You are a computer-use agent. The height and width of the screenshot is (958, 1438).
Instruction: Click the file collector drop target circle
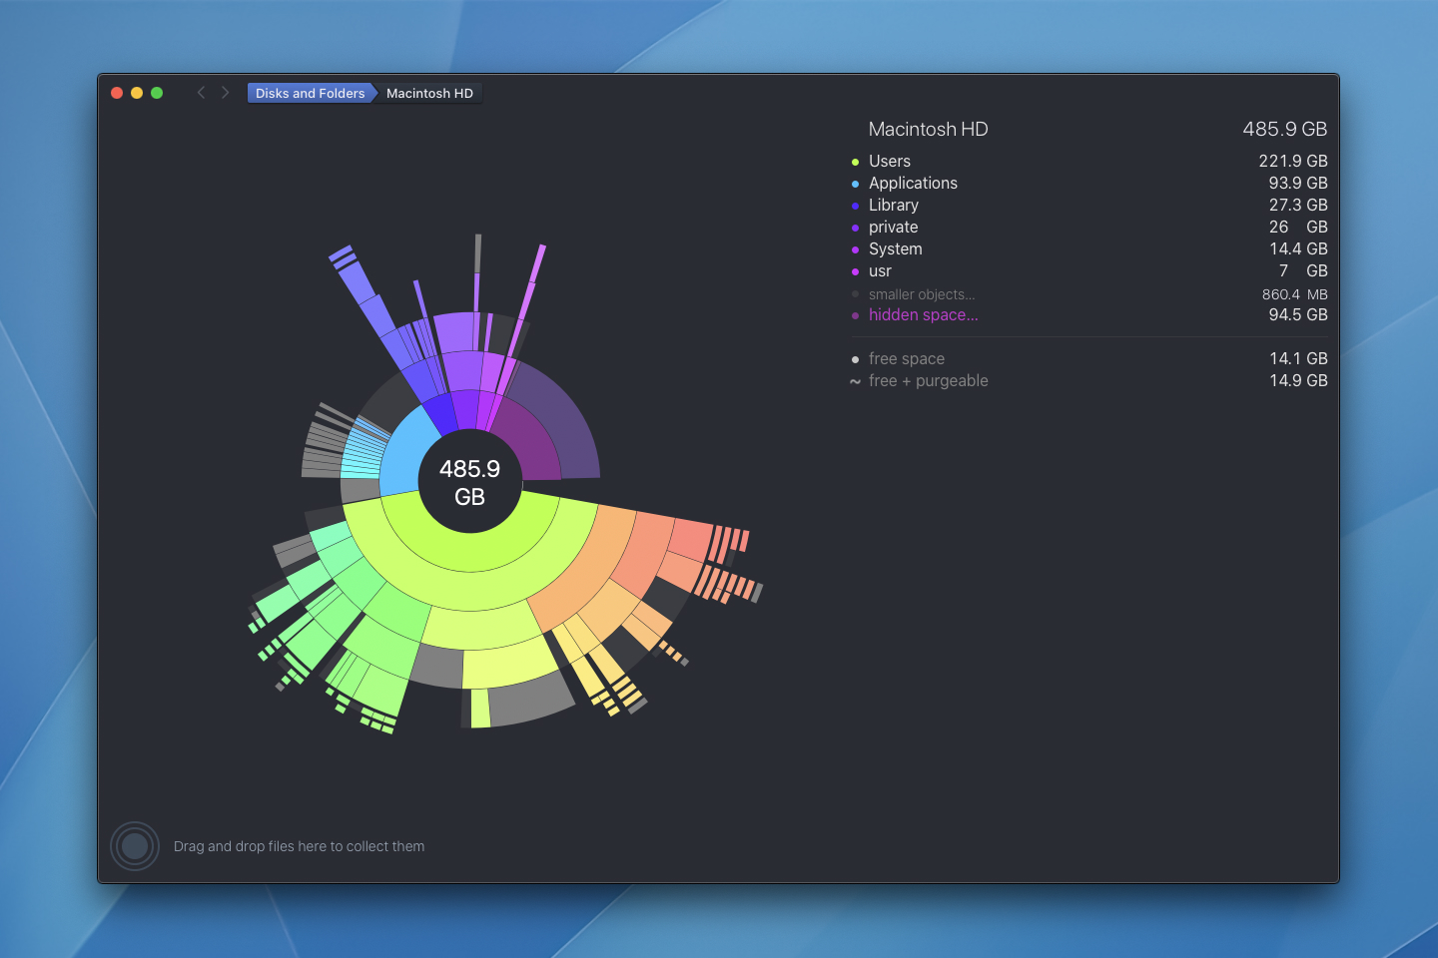pyautogui.click(x=135, y=846)
